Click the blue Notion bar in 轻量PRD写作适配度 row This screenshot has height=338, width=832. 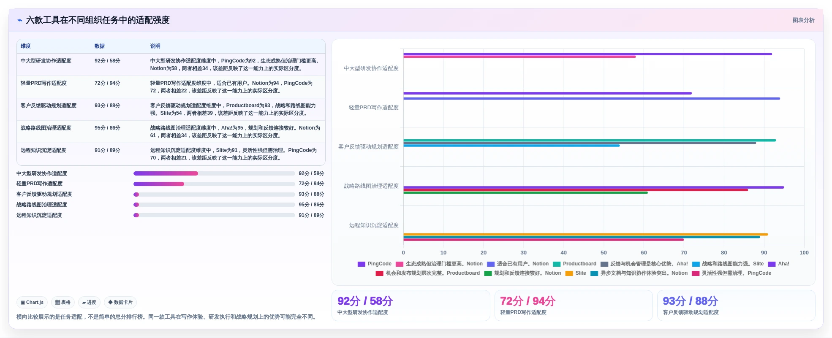[x=592, y=99]
